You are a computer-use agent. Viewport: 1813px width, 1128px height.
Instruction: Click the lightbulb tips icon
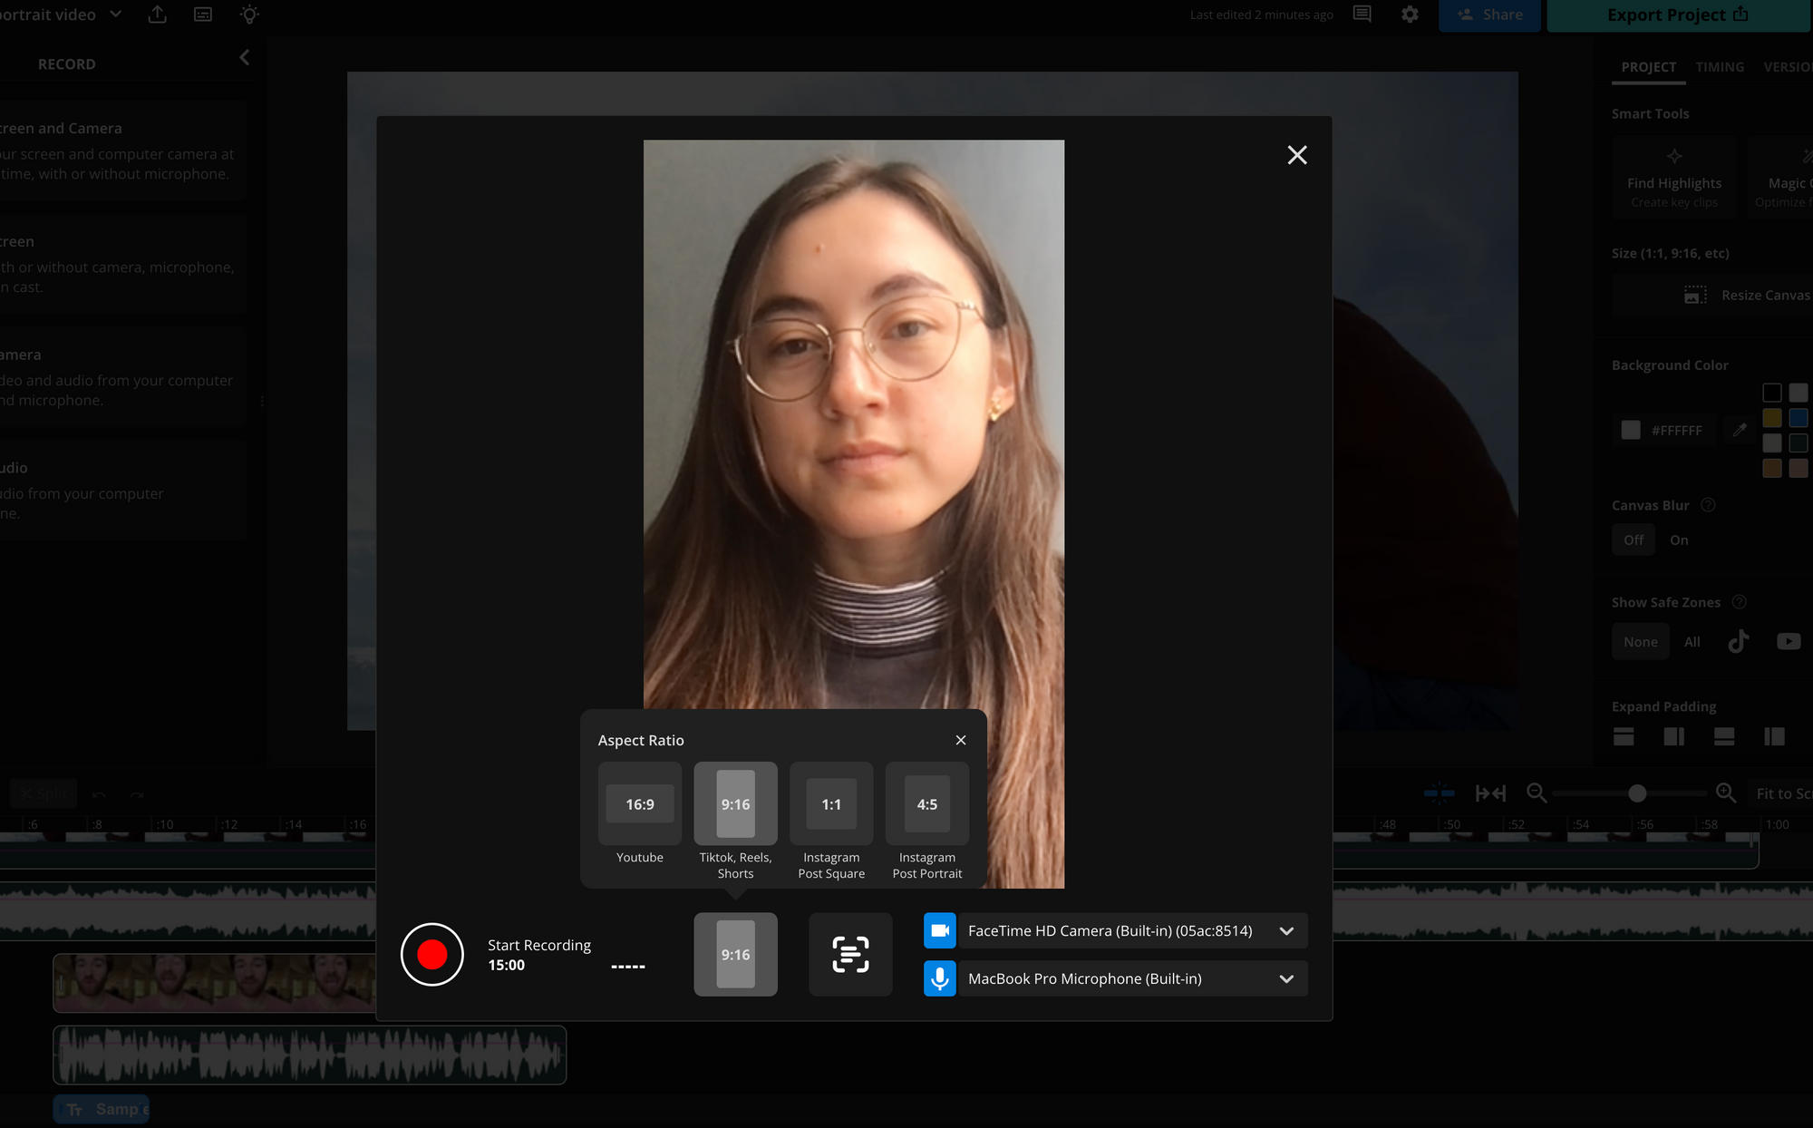pos(249,15)
